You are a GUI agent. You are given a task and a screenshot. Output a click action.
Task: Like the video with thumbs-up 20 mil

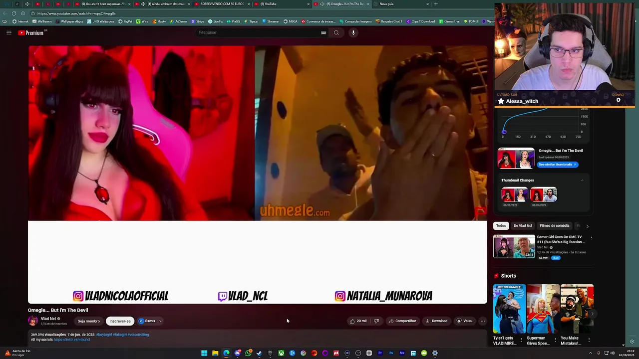[358, 321]
